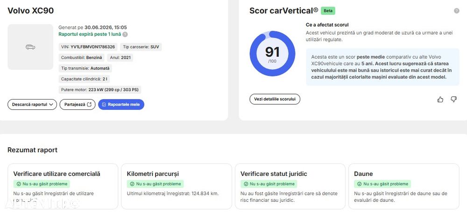Select the VIN YV1LFBMVDN1786326 chip

pyautogui.click(x=88, y=47)
